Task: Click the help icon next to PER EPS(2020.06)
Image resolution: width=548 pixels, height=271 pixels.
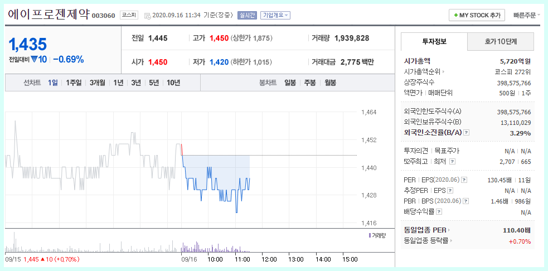Action: 464,180
